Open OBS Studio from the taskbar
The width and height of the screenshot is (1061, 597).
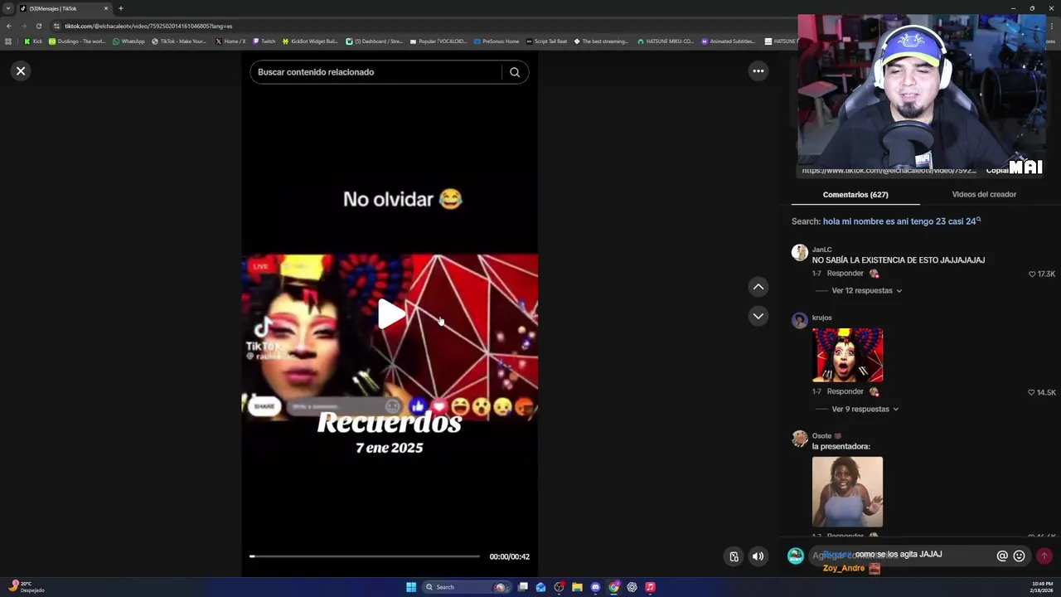[560, 587]
